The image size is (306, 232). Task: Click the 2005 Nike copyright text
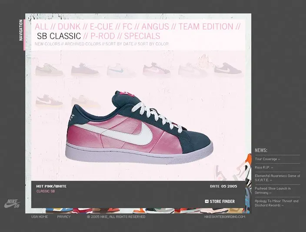click(x=116, y=217)
